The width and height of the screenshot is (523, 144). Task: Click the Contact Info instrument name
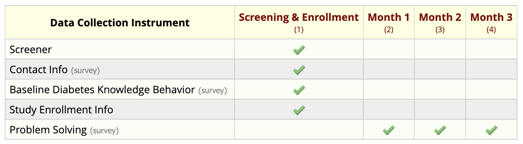point(39,70)
